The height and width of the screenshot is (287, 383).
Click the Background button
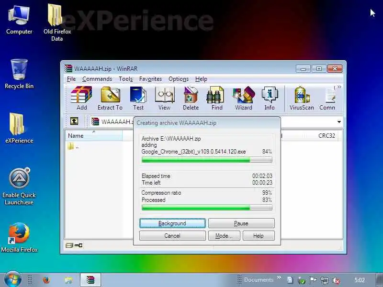click(x=172, y=223)
